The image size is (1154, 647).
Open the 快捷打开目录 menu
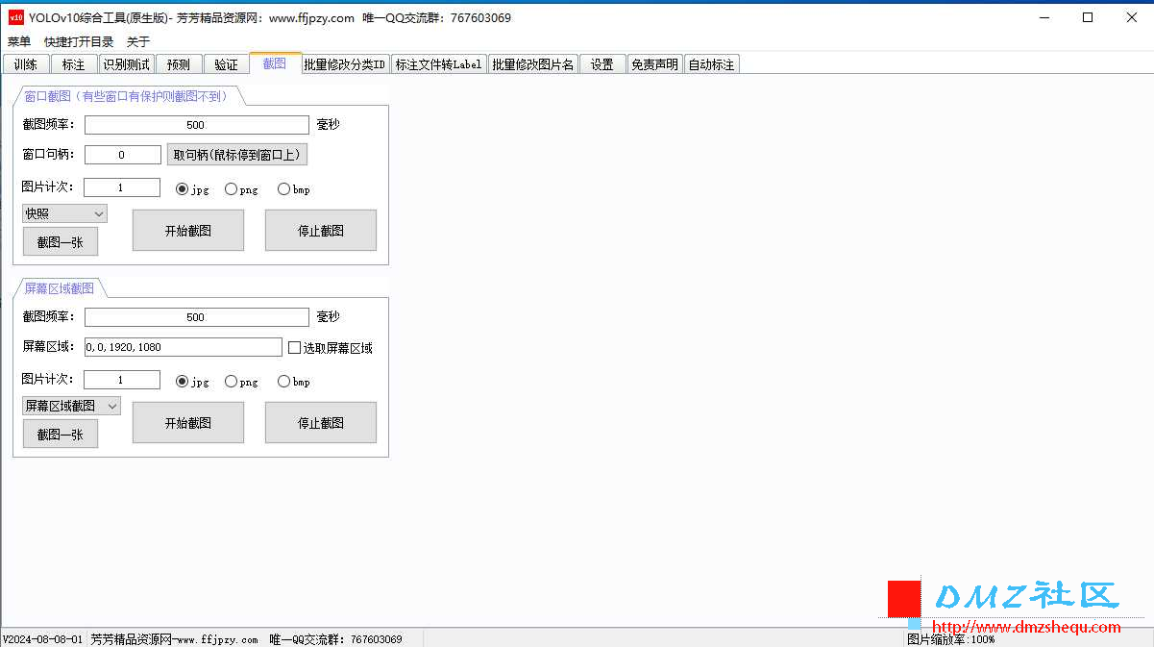tap(79, 41)
